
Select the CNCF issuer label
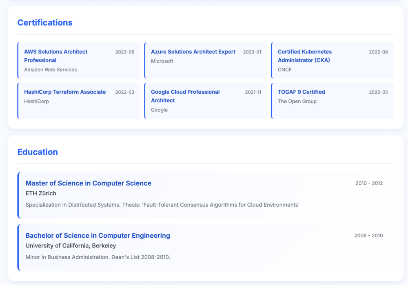[284, 70]
